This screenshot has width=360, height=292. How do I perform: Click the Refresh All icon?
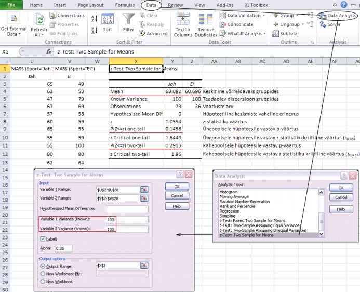tap(39, 19)
